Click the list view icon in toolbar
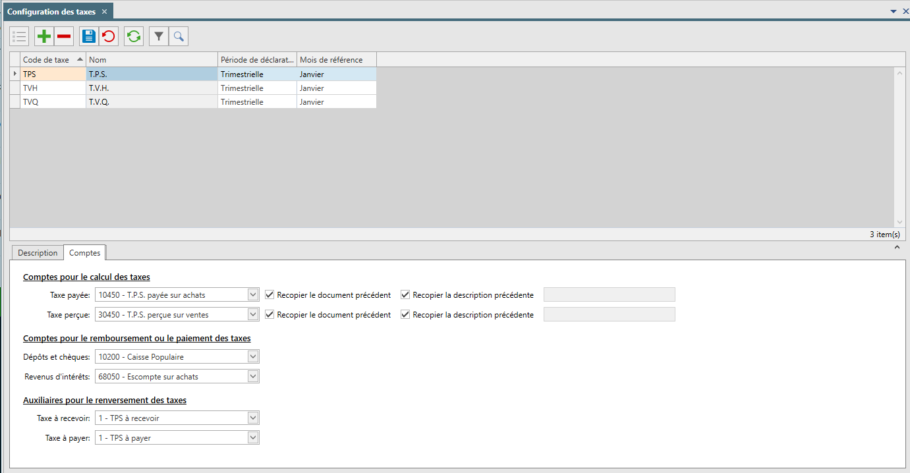This screenshot has width=910, height=473. [19, 36]
